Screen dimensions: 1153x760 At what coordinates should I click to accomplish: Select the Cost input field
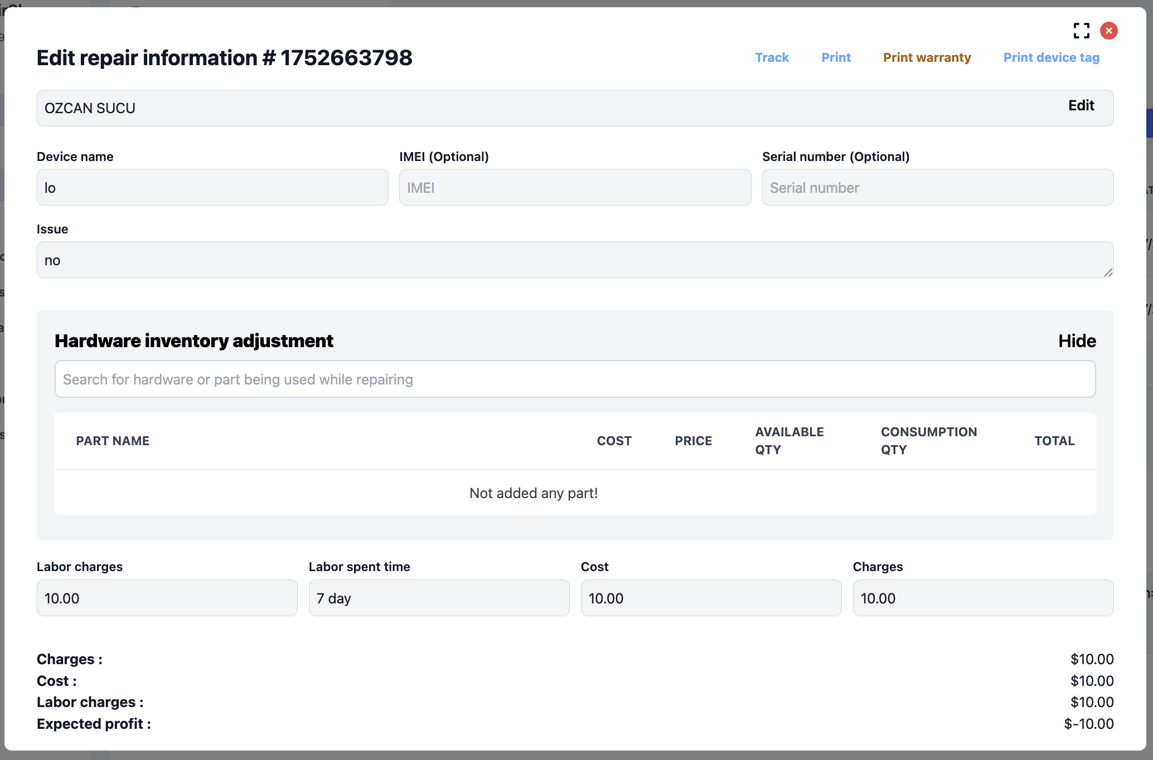coord(711,598)
